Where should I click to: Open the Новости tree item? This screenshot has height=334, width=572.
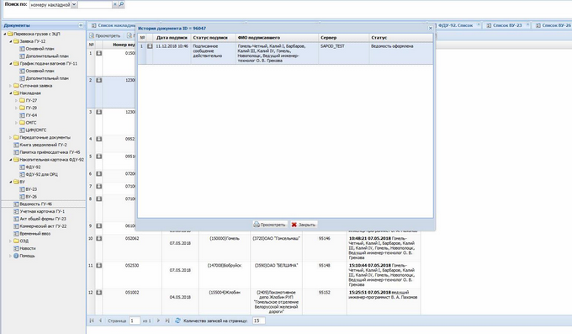coord(28,248)
